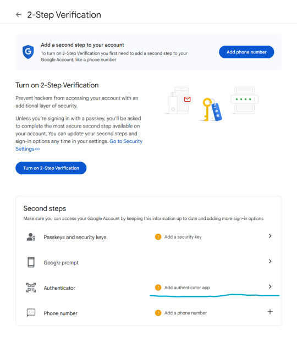The image size is (297, 337).
Task: Click the plus icon to add phone number
Action: [270, 312]
